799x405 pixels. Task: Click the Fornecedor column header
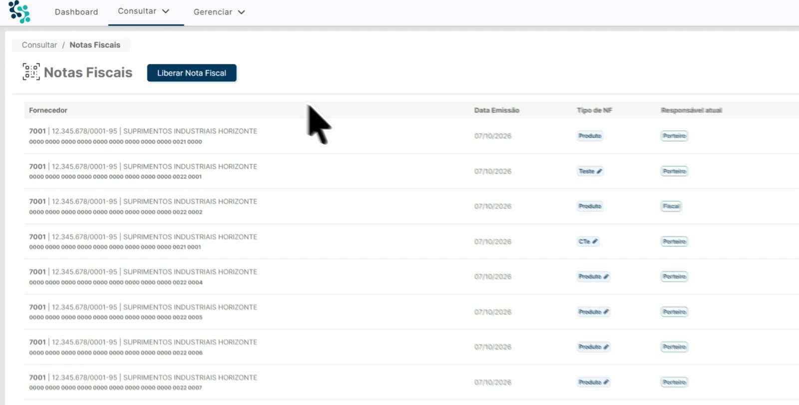[x=48, y=110]
